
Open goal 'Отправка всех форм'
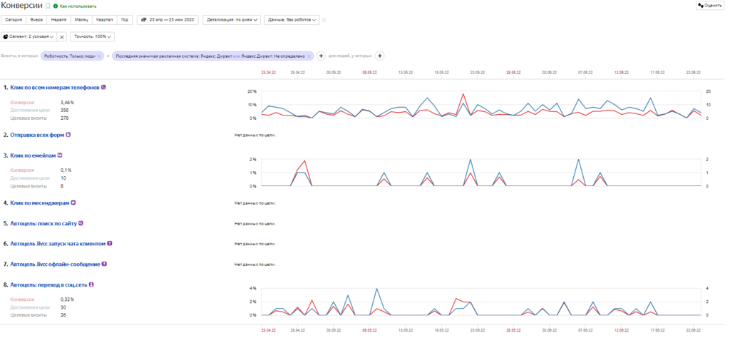pyautogui.click(x=38, y=135)
